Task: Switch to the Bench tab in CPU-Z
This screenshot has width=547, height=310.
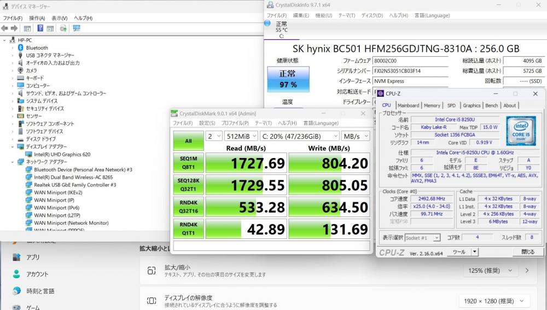Action: 492,106
